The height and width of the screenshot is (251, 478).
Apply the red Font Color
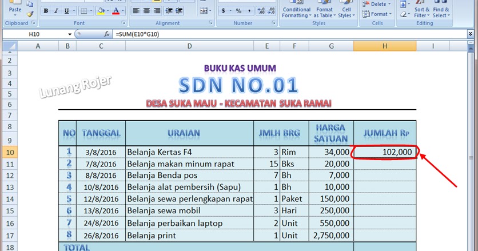click(x=116, y=11)
